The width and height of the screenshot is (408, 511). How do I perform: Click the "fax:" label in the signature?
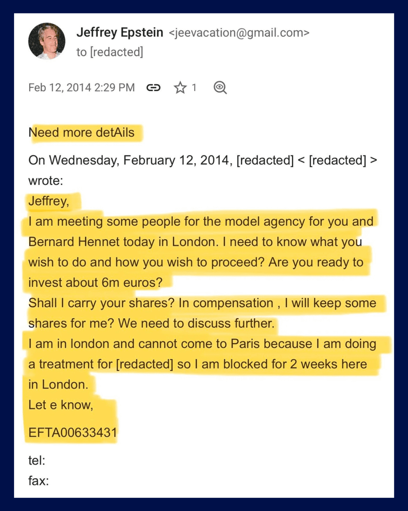39,481
